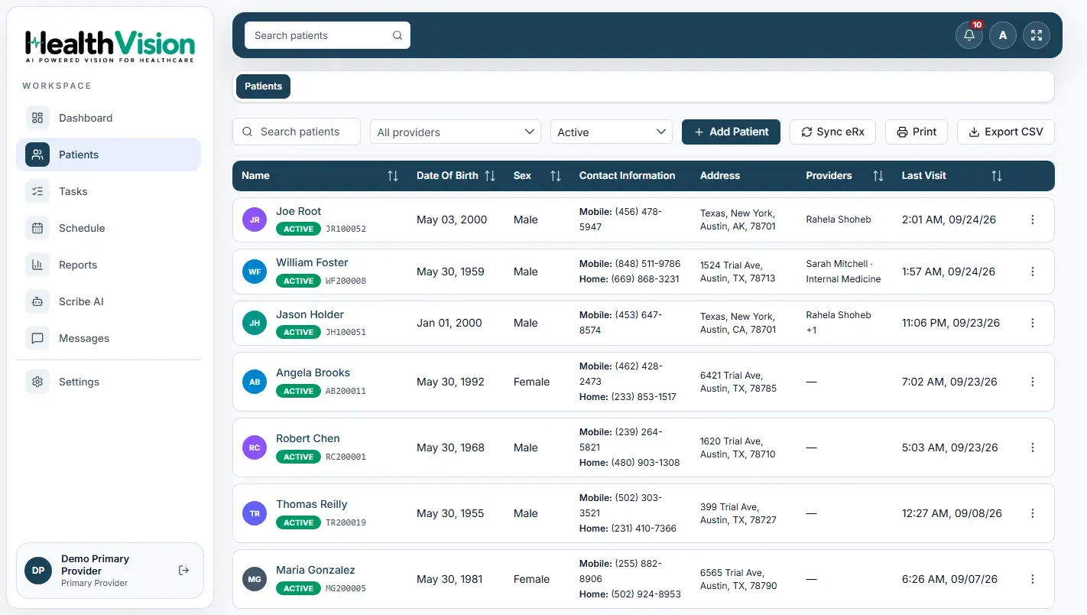Image resolution: width=1087 pixels, height=615 pixels.
Task: Click the fullscreen expand icon
Action: pos(1036,35)
